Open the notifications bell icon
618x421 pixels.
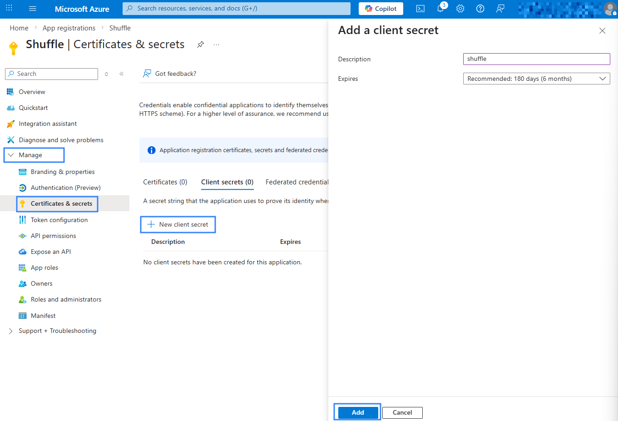440,9
